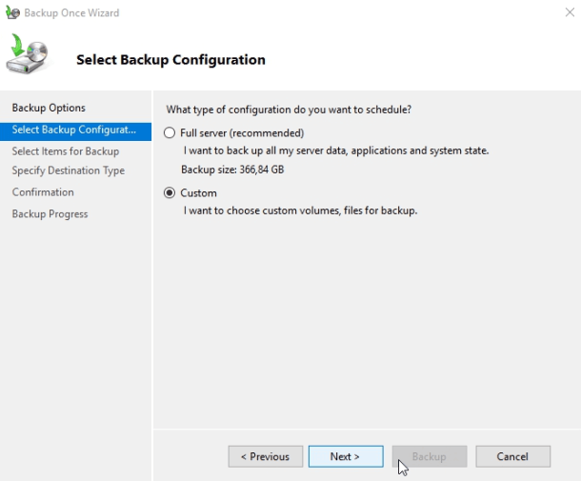Select the Backup Progress step

(x=50, y=214)
